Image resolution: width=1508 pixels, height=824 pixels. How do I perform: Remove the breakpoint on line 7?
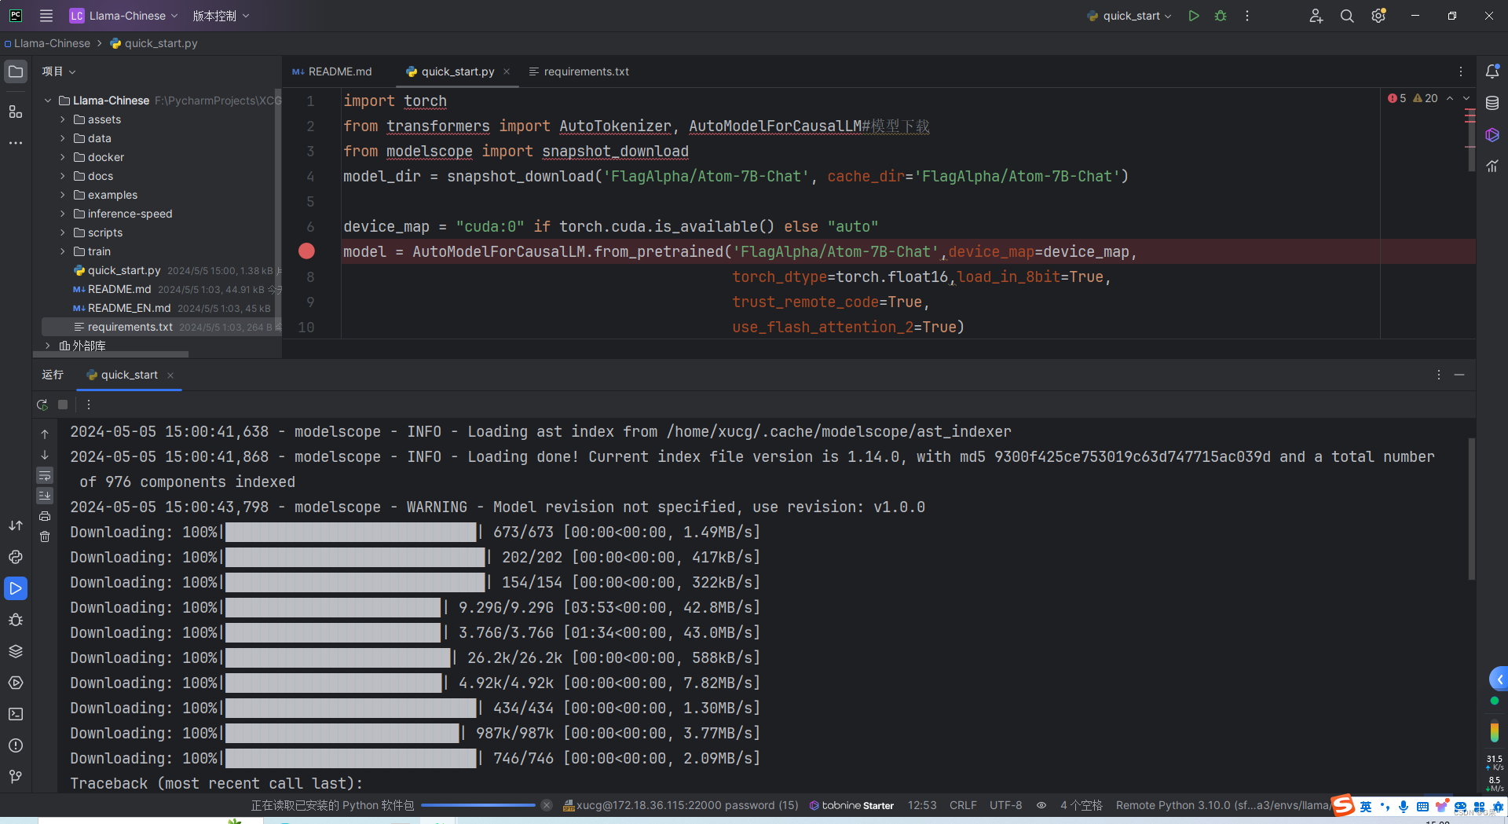click(x=306, y=251)
